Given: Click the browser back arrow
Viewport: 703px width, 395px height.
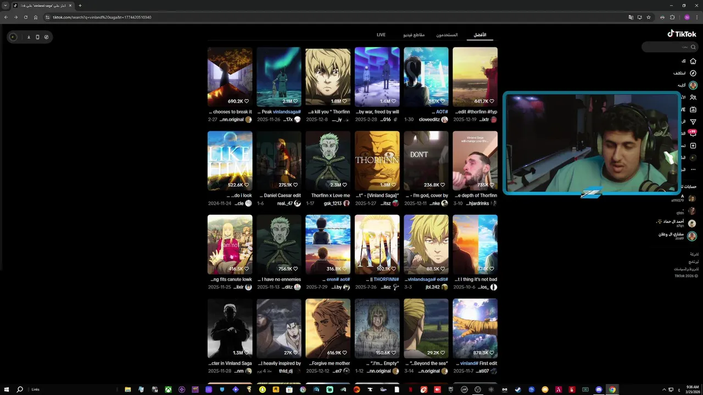Looking at the screenshot, I should point(6,17).
